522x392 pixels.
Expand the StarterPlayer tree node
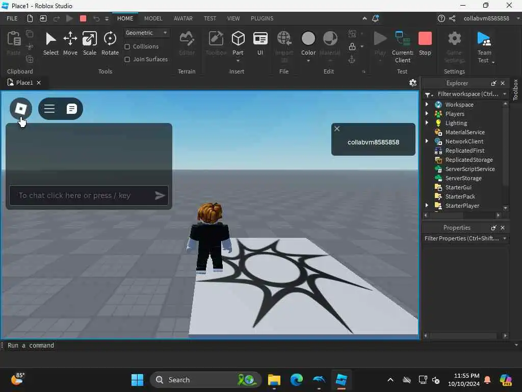coord(427,206)
